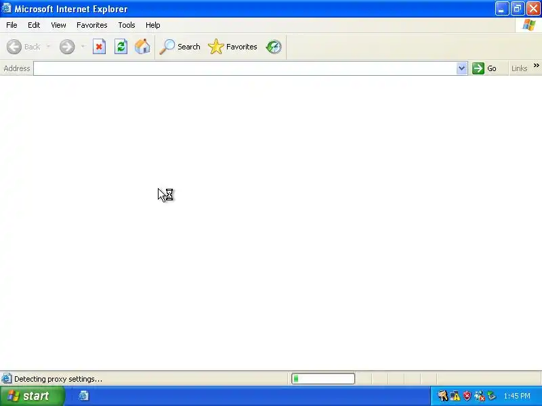Image resolution: width=542 pixels, height=406 pixels.
Task: Click the Windows flag logo throbber
Action: 528,25
